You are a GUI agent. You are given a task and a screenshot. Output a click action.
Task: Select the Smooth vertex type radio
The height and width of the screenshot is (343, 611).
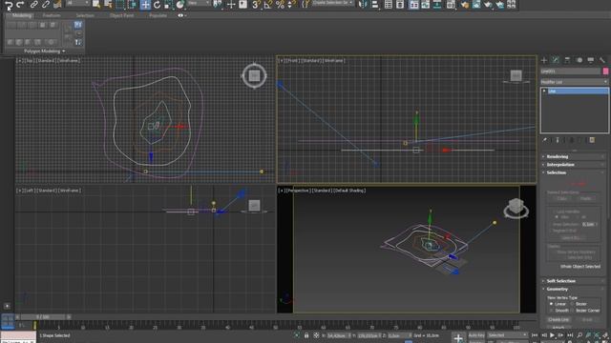pos(552,311)
